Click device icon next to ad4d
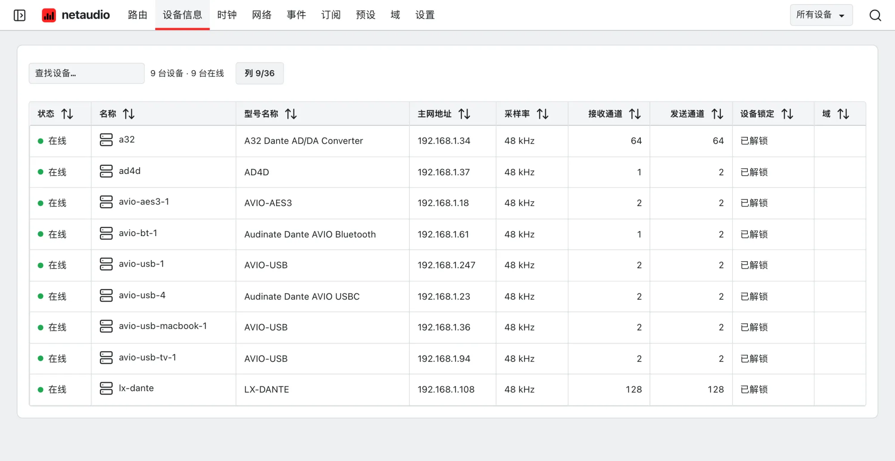Screen dimensions: 895x461 click(106, 171)
